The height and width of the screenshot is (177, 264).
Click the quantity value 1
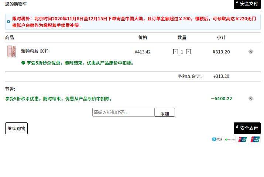pyautogui.click(x=182, y=52)
